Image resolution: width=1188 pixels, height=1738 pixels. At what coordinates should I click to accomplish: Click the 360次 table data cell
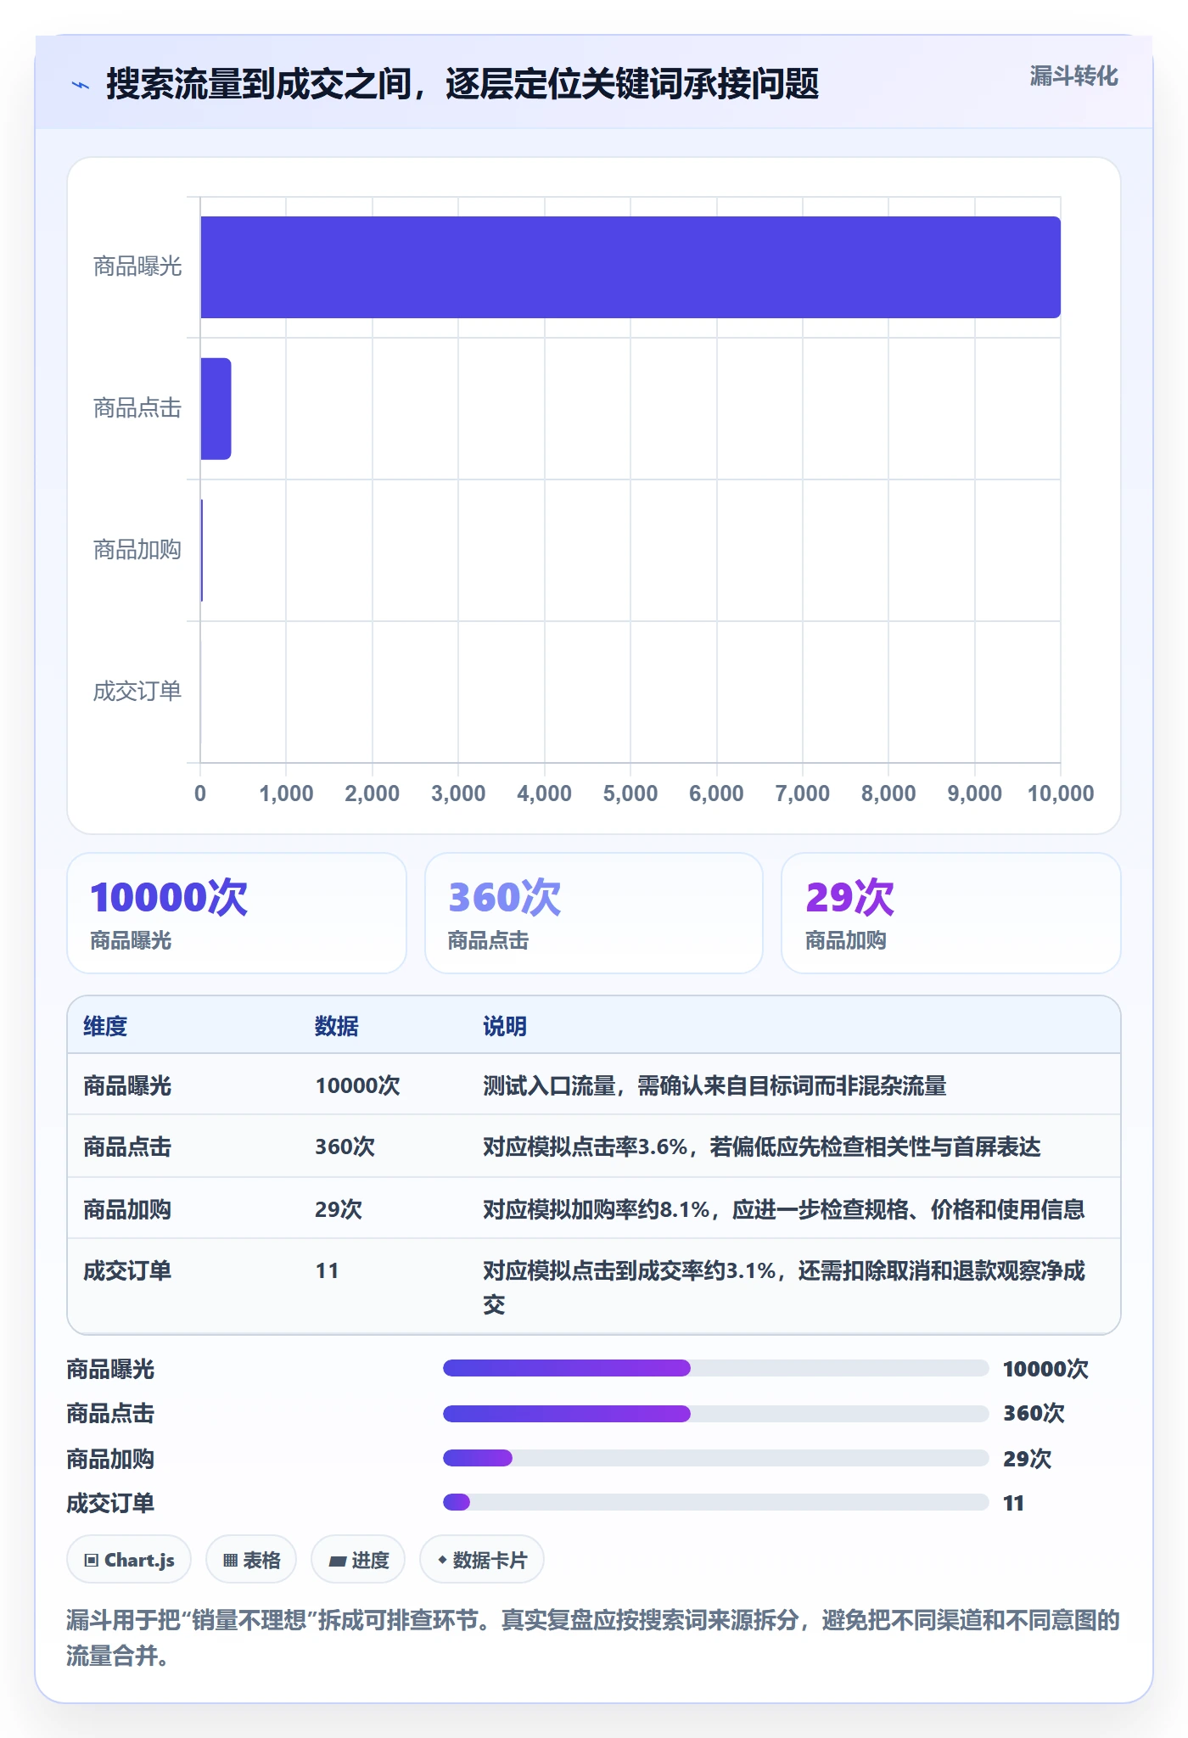click(345, 1147)
